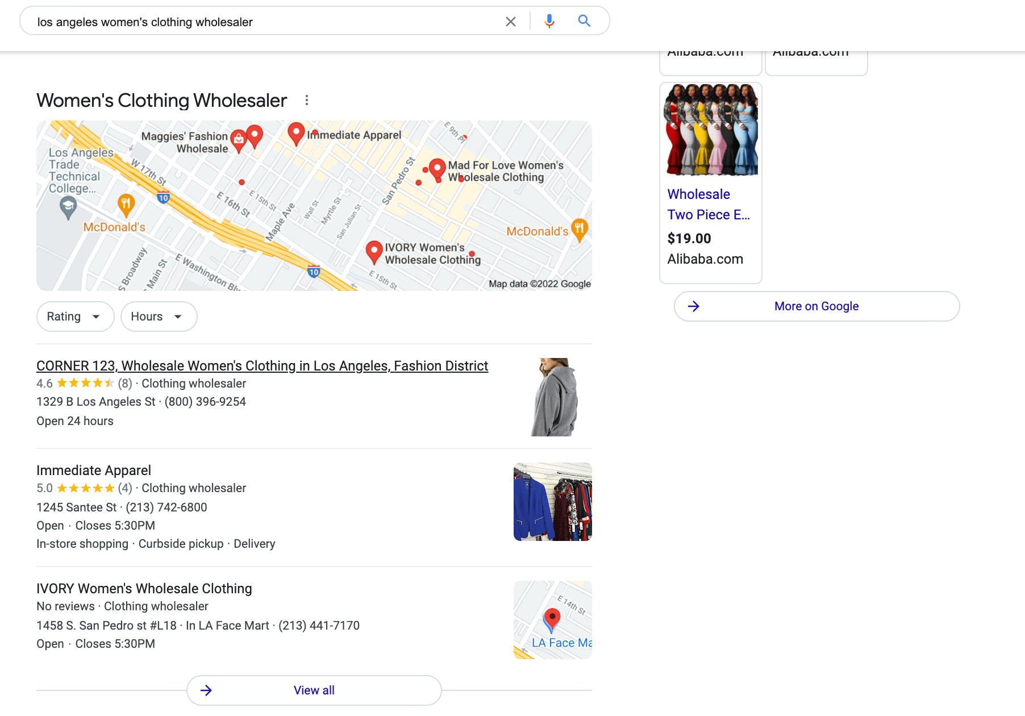Open the Hours filter dropdown
The width and height of the screenshot is (1025, 716).
tap(159, 316)
